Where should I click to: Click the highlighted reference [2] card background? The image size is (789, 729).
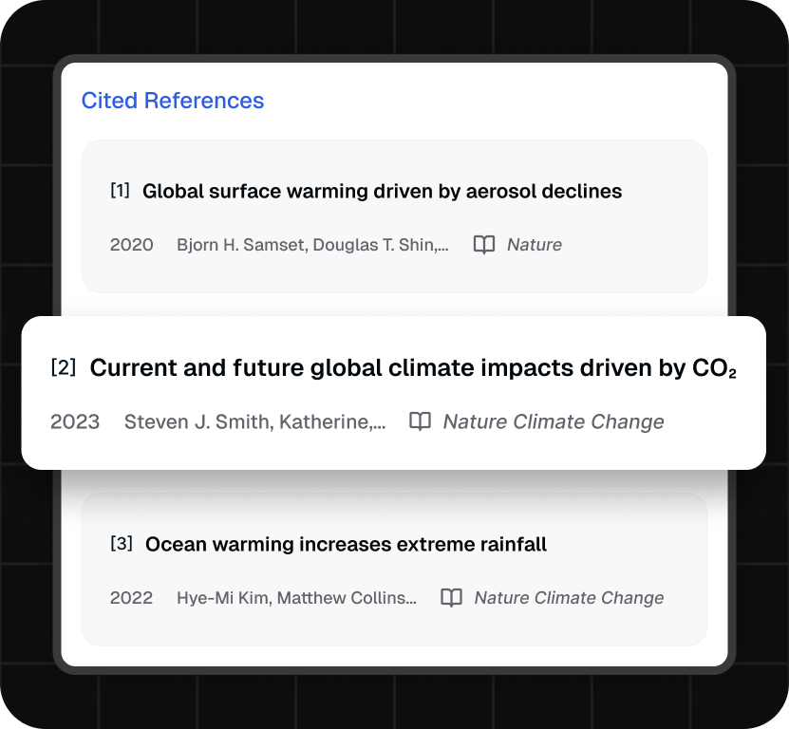tap(393, 393)
